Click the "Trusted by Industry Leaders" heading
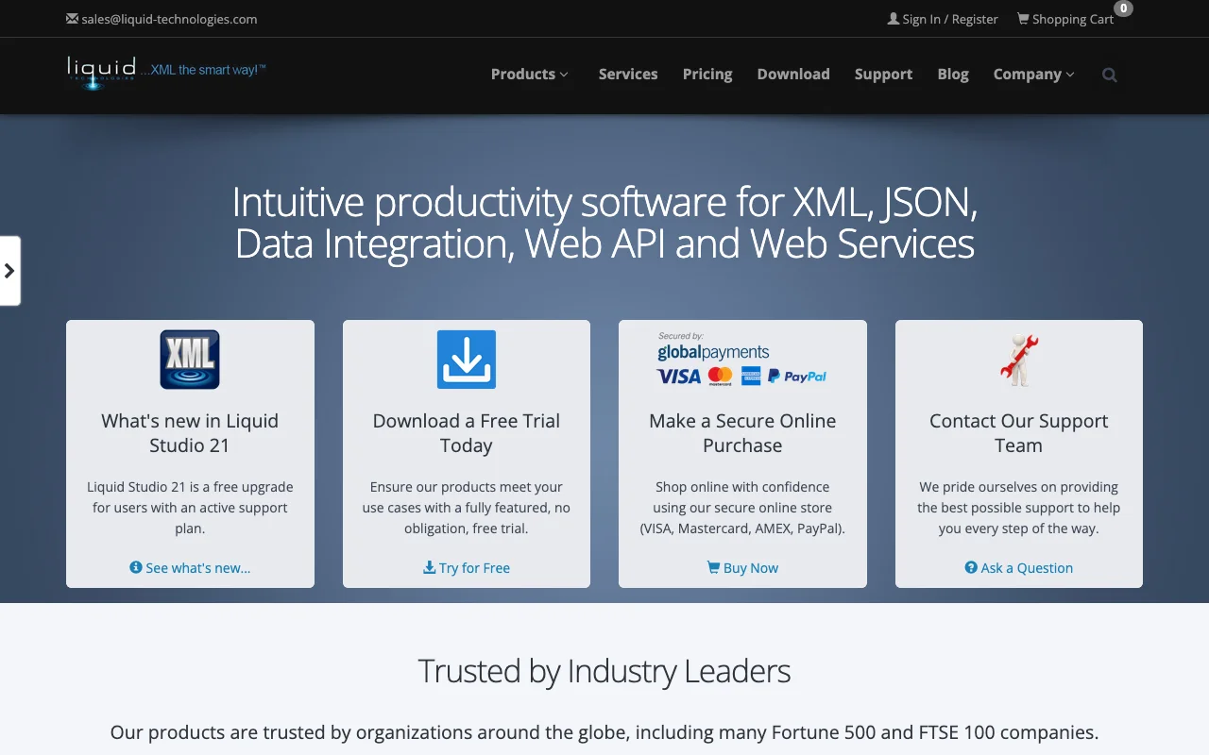The height and width of the screenshot is (755, 1209). pyautogui.click(x=604, y=671)
